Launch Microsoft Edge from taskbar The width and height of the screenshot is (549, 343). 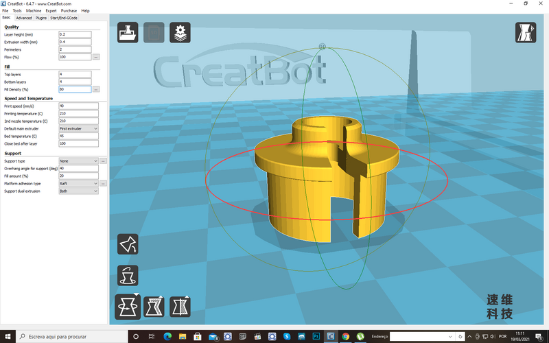pos(167,336)
